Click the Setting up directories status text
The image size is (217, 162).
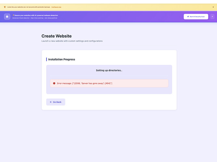point(109,70)
